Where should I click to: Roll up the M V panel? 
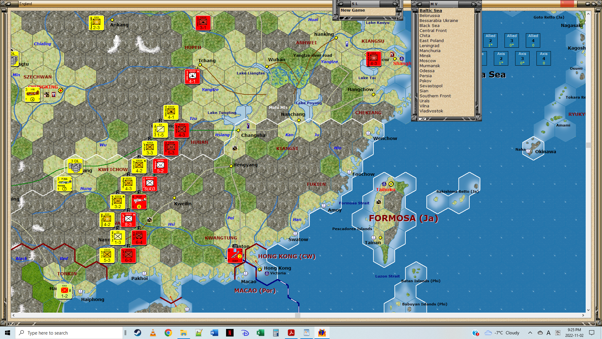(x=419, y=4)
